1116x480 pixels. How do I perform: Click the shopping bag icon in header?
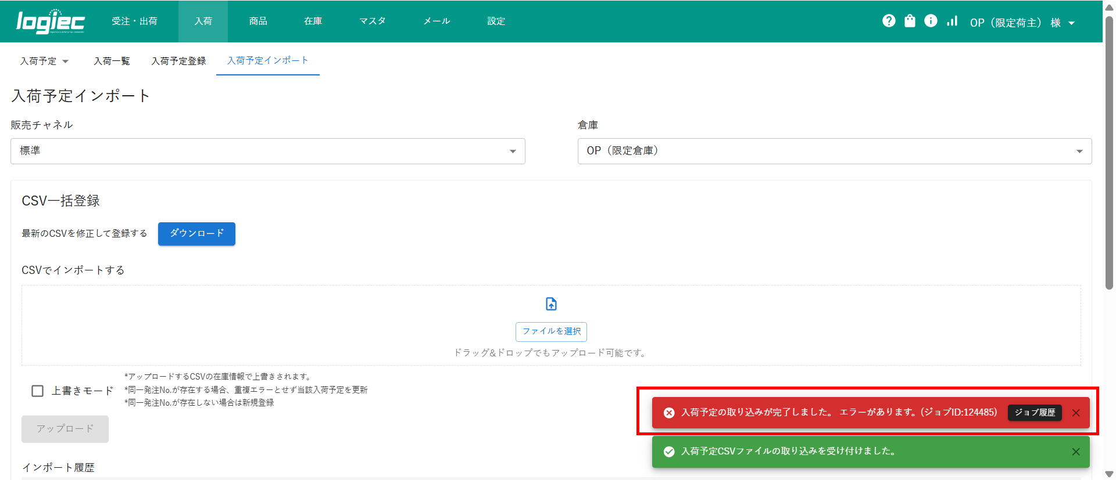[910, 21]
